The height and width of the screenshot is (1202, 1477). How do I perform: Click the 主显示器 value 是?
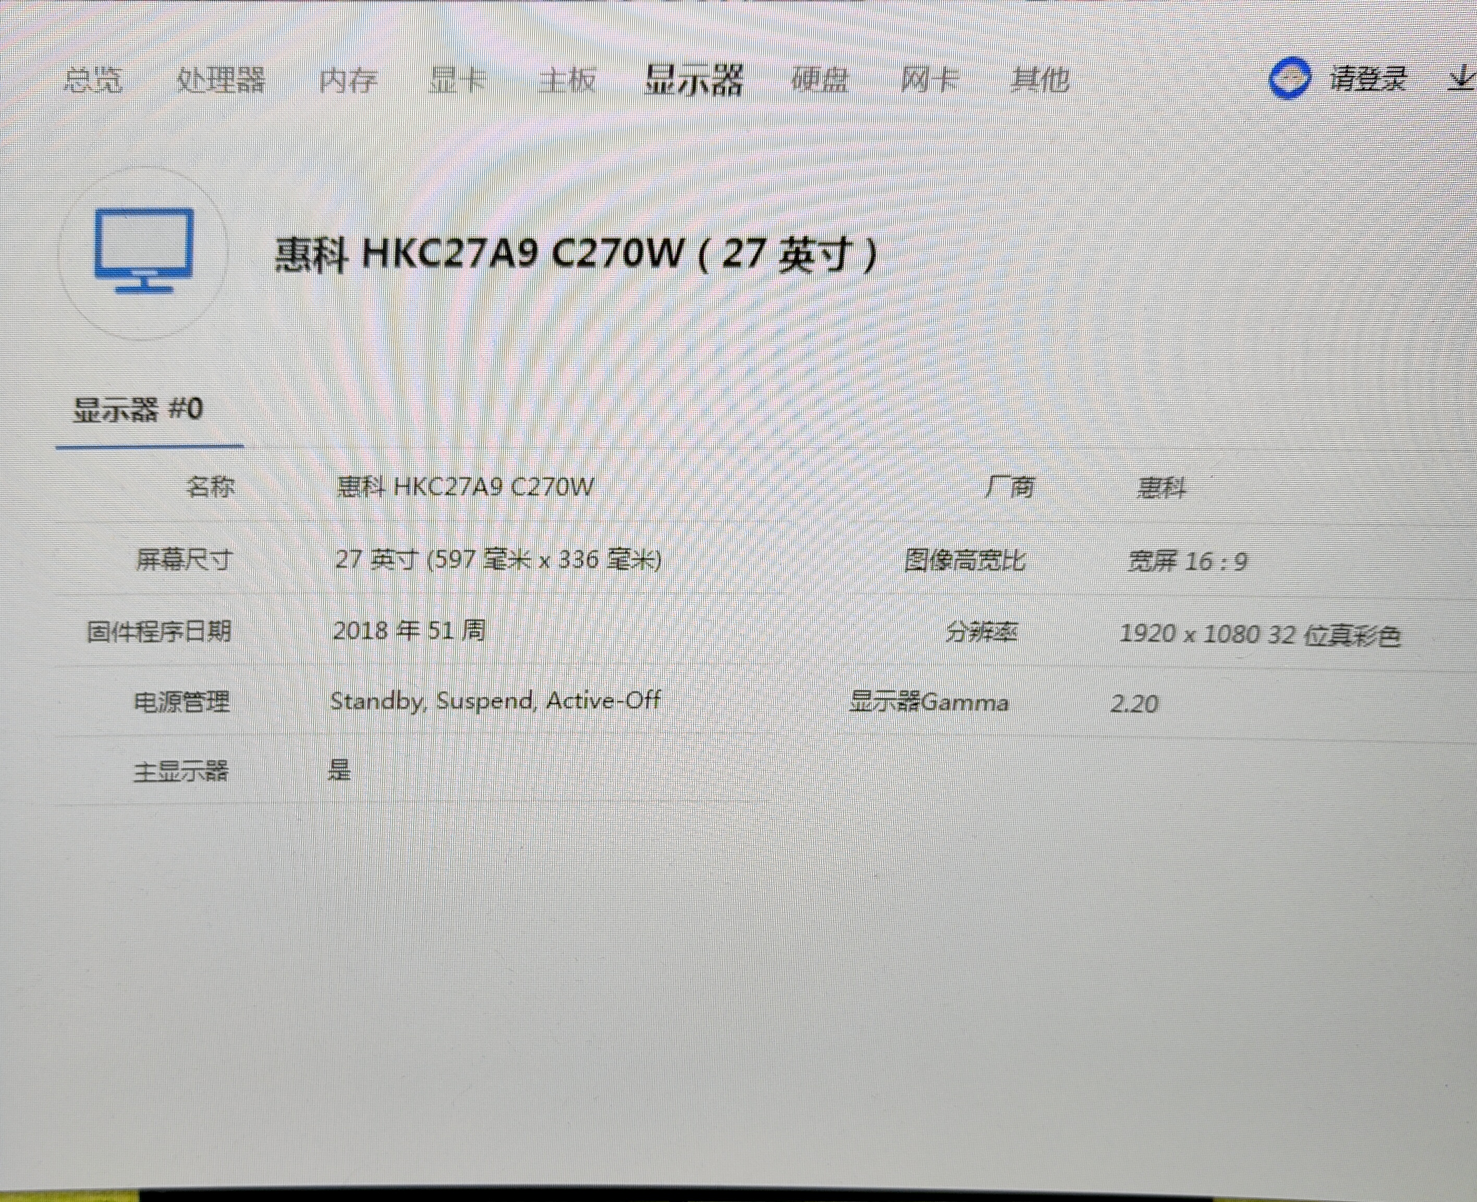point(339,770)
